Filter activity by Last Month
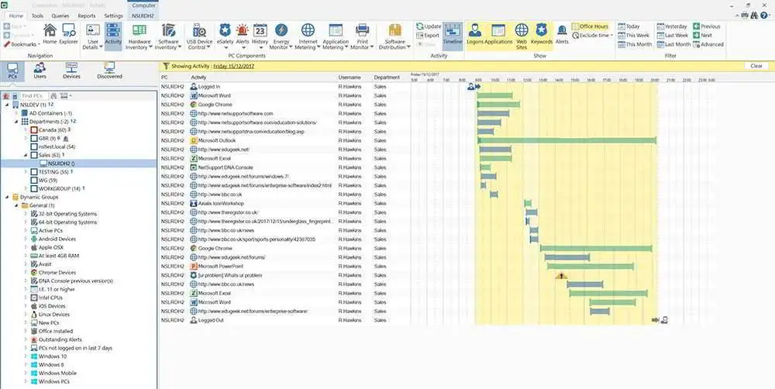 coord(673,44)
